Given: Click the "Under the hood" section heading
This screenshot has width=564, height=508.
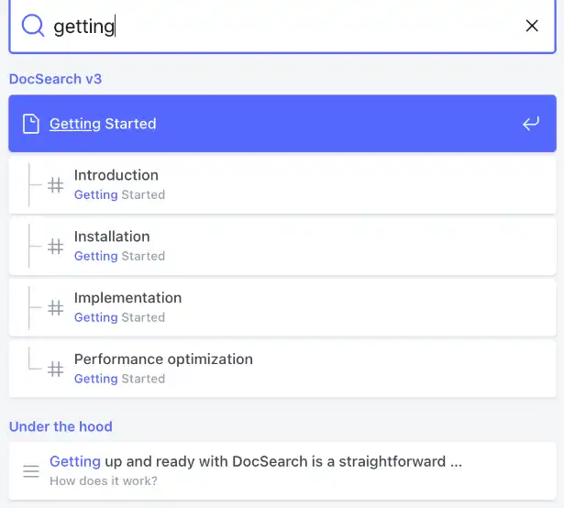Looking at the screenshot, I should (x=61, y=426).
